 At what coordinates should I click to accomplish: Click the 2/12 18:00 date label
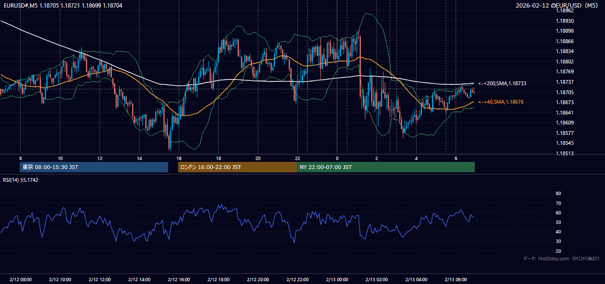click(218, 279)
